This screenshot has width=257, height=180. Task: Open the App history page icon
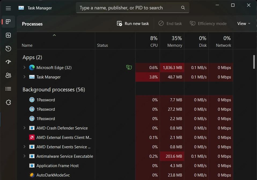8,49
